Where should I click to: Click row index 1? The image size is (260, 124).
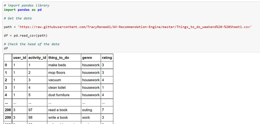[x=8, y=73]
